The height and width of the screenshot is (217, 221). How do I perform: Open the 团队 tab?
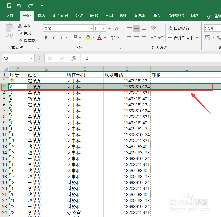pyautogui.click(x=195, y=16)
